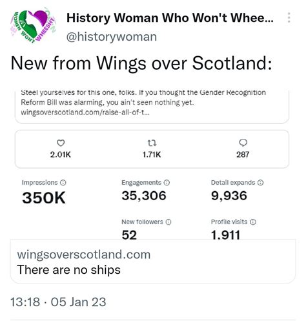The height and width of the screenshot is (321, 306).
Task: Click the info icon beside Profile visits
Action: [x=253, y=222]
